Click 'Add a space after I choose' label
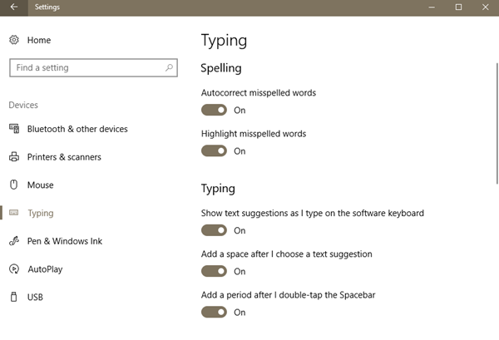 point(286,254)
